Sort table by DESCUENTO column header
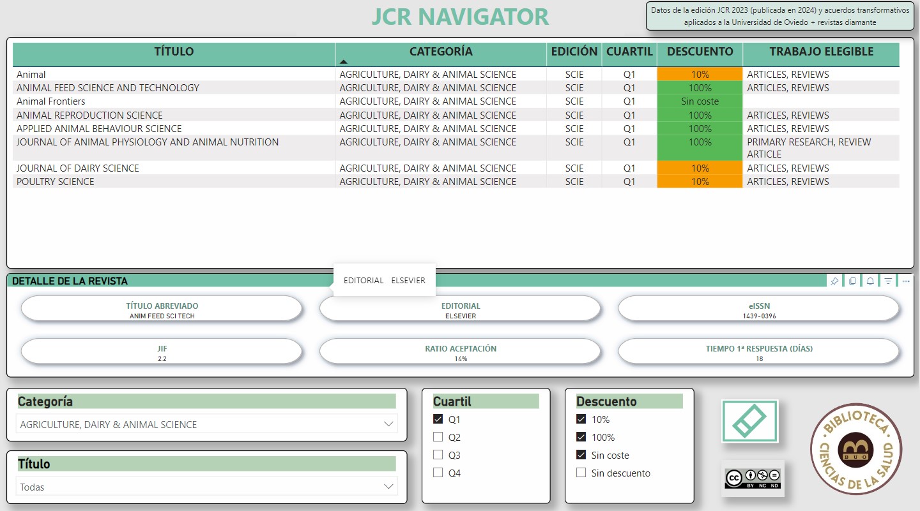 [700, 52]
